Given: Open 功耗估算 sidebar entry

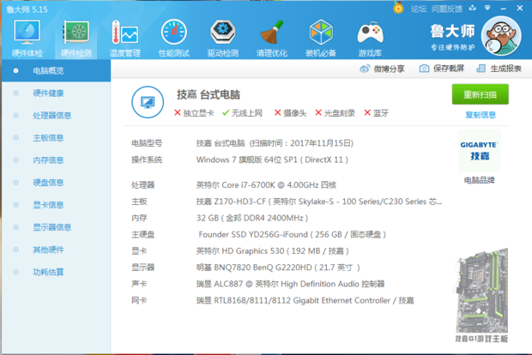Looking at the screenshot, I should pos(48,272).
